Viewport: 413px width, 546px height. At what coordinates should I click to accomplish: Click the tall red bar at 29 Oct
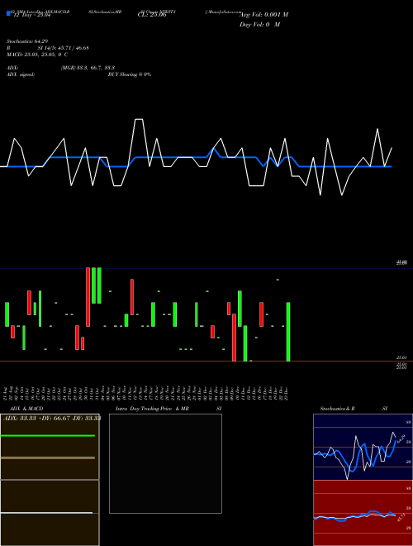point(88,297)
